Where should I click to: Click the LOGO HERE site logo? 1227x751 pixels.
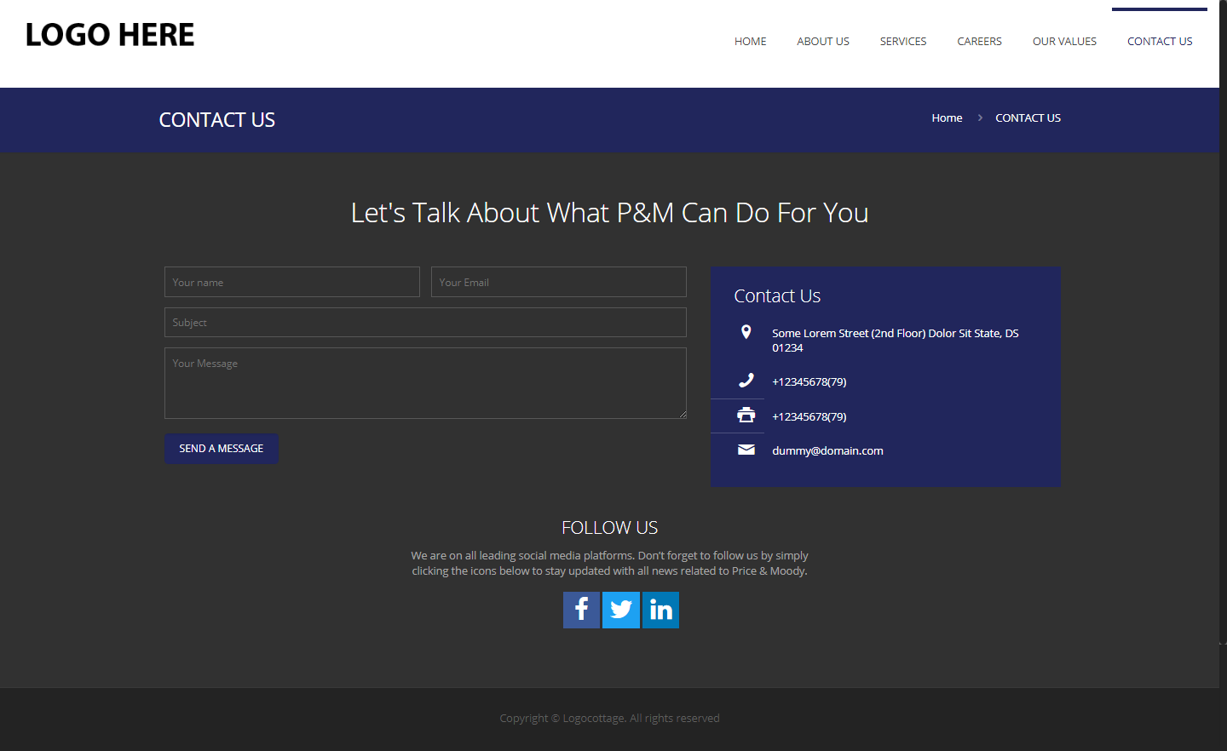[x=110, y=35]
